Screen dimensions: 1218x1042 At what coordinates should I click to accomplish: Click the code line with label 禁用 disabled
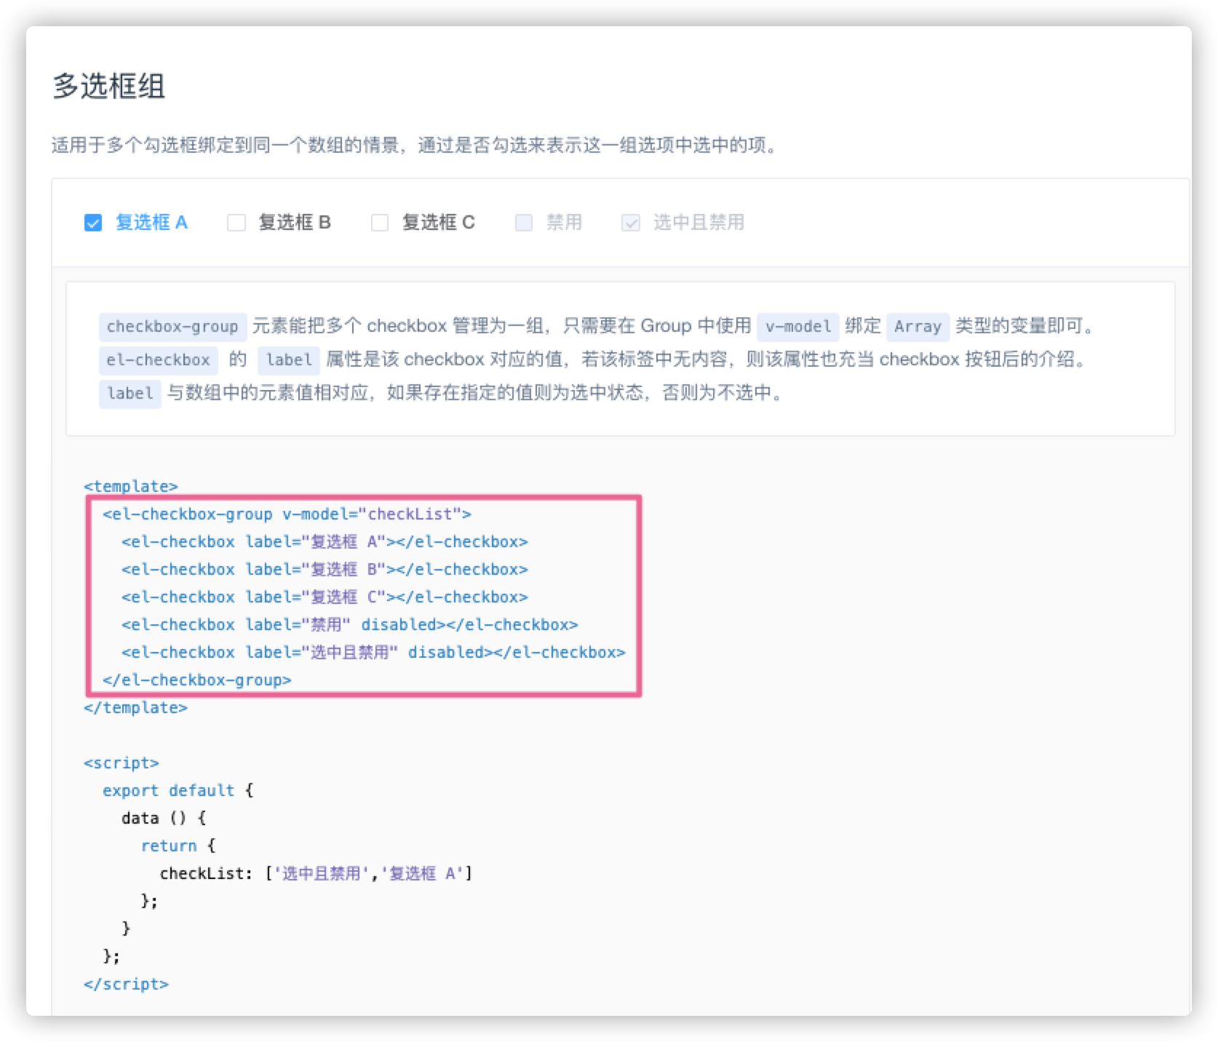(x=349, y=625)
